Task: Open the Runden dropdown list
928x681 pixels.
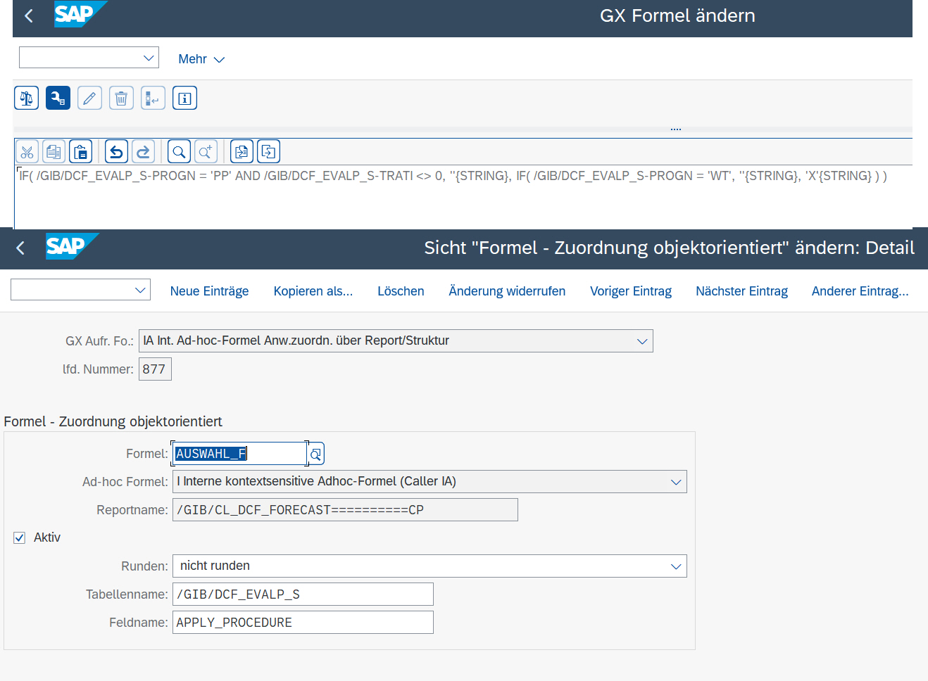Action: (675, 566)
